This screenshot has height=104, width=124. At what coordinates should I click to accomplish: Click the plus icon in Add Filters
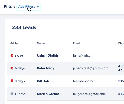pos(38,7)
